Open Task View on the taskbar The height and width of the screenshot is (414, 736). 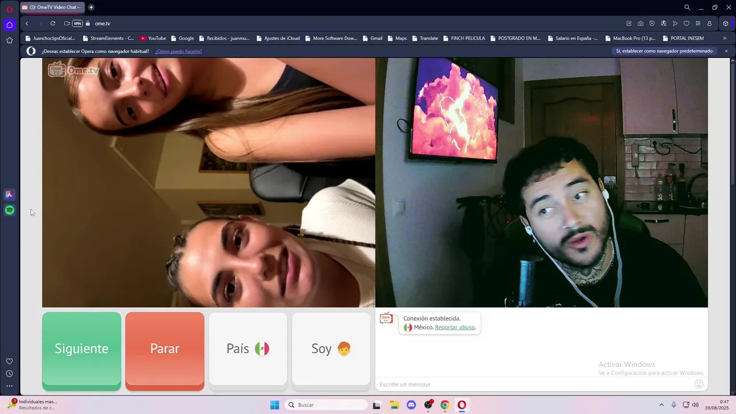377,405
